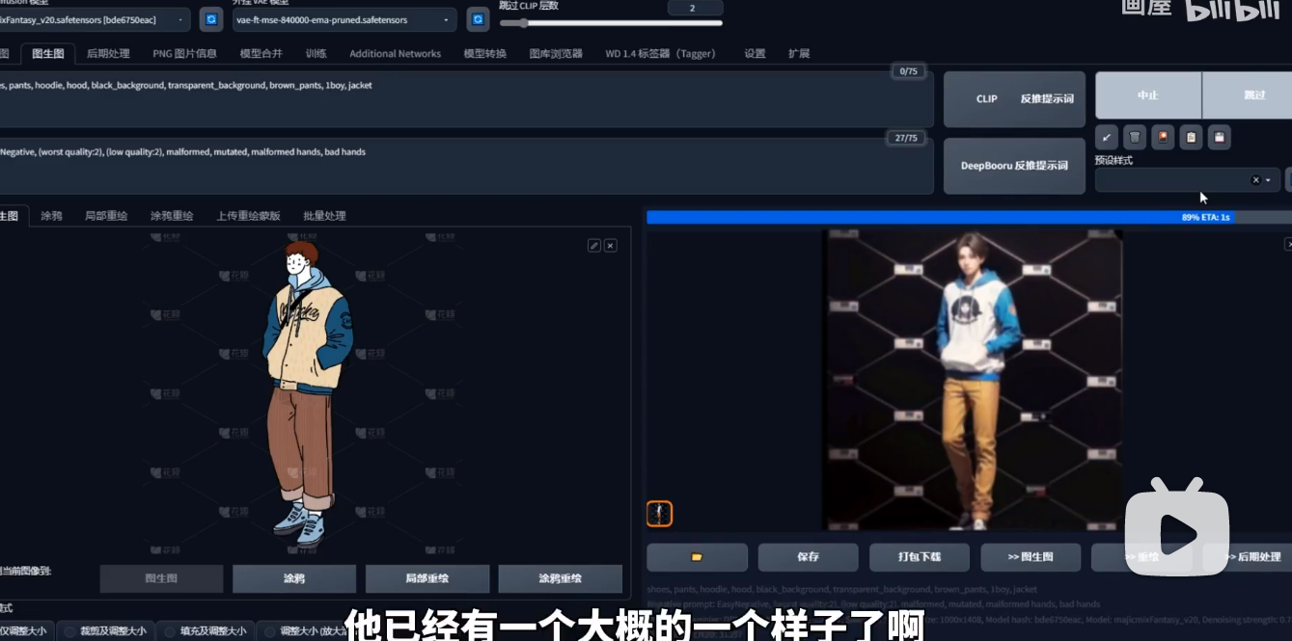Select the small result thumbnail below the output
This screenshot has height=641, width=1292.
click(659, 514)
